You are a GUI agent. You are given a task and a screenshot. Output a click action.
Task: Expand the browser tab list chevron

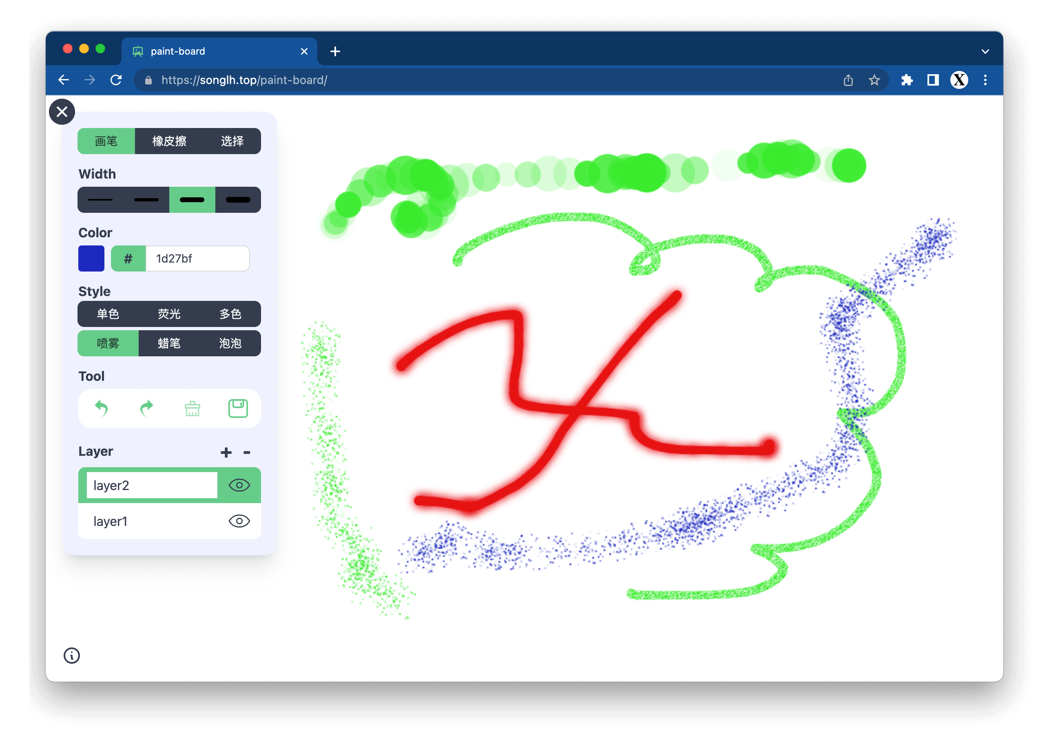coord(985,52)
